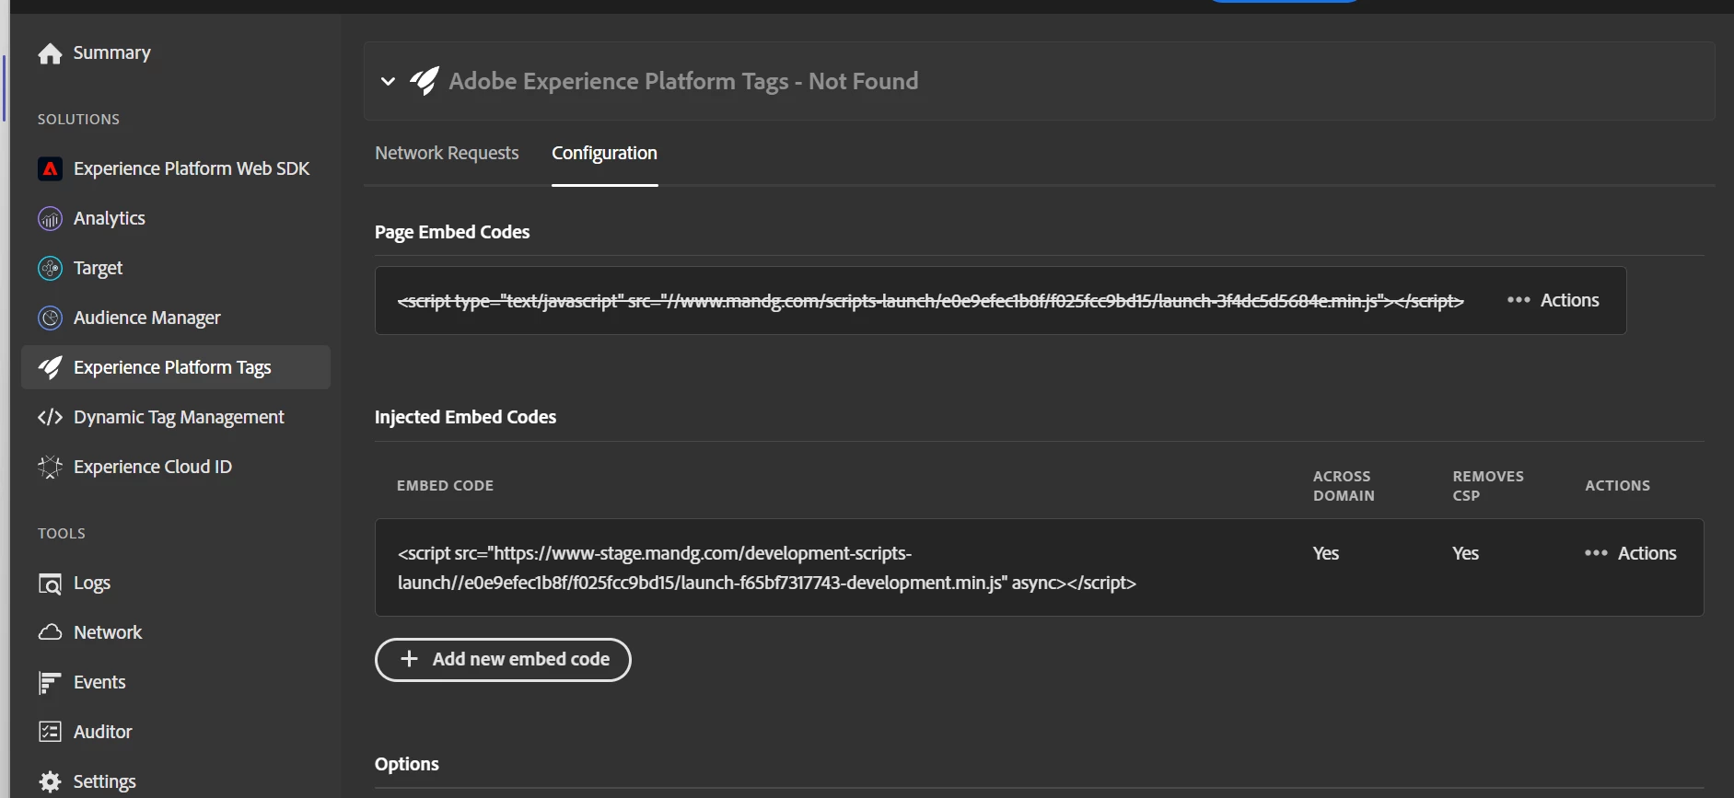Go to Analytics in the sidebar
The image size is (1734, 798).
tap(175, 218)
